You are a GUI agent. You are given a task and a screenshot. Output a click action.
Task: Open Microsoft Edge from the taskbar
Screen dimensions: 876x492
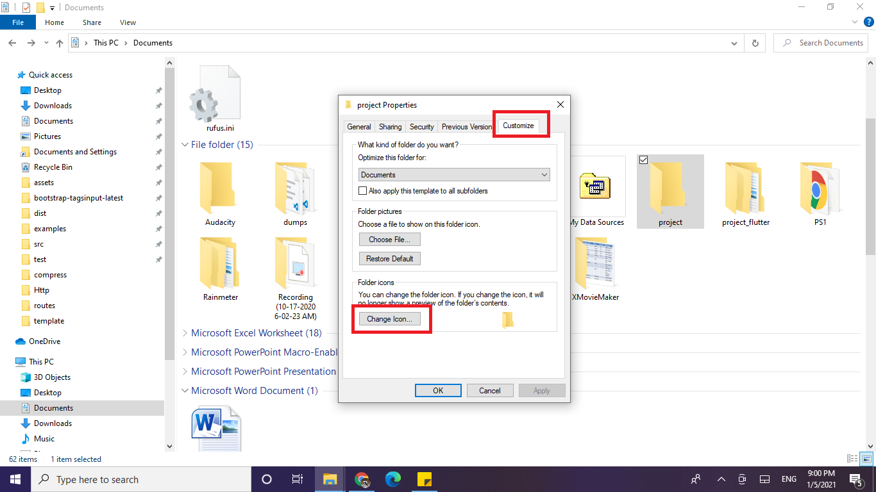(392, 479)
